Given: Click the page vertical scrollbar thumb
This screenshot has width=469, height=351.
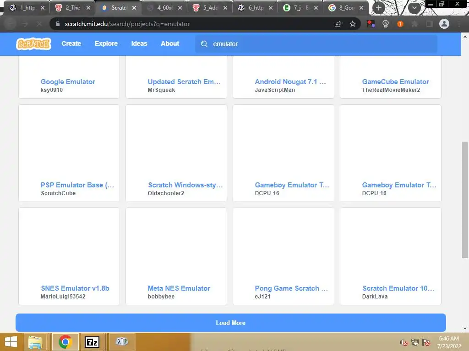Looking at the screenshot, I should click(x=465, y=200).
